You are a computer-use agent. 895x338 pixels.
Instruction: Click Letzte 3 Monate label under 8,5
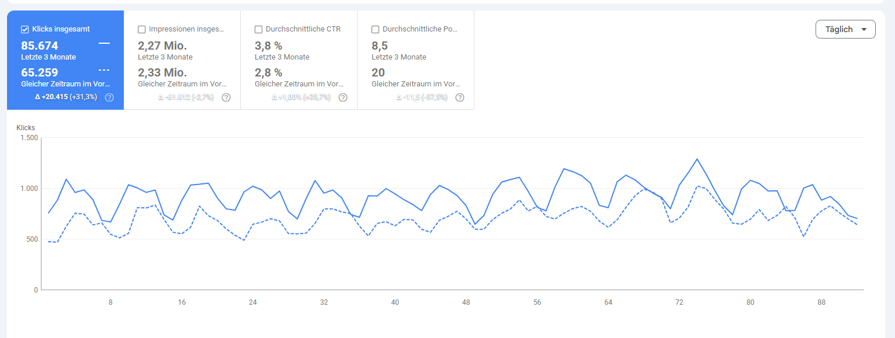click(399, 57)
